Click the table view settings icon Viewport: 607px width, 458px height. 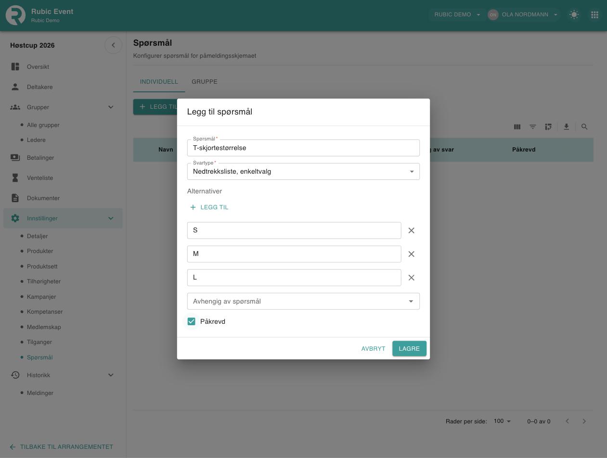point(548,127)
